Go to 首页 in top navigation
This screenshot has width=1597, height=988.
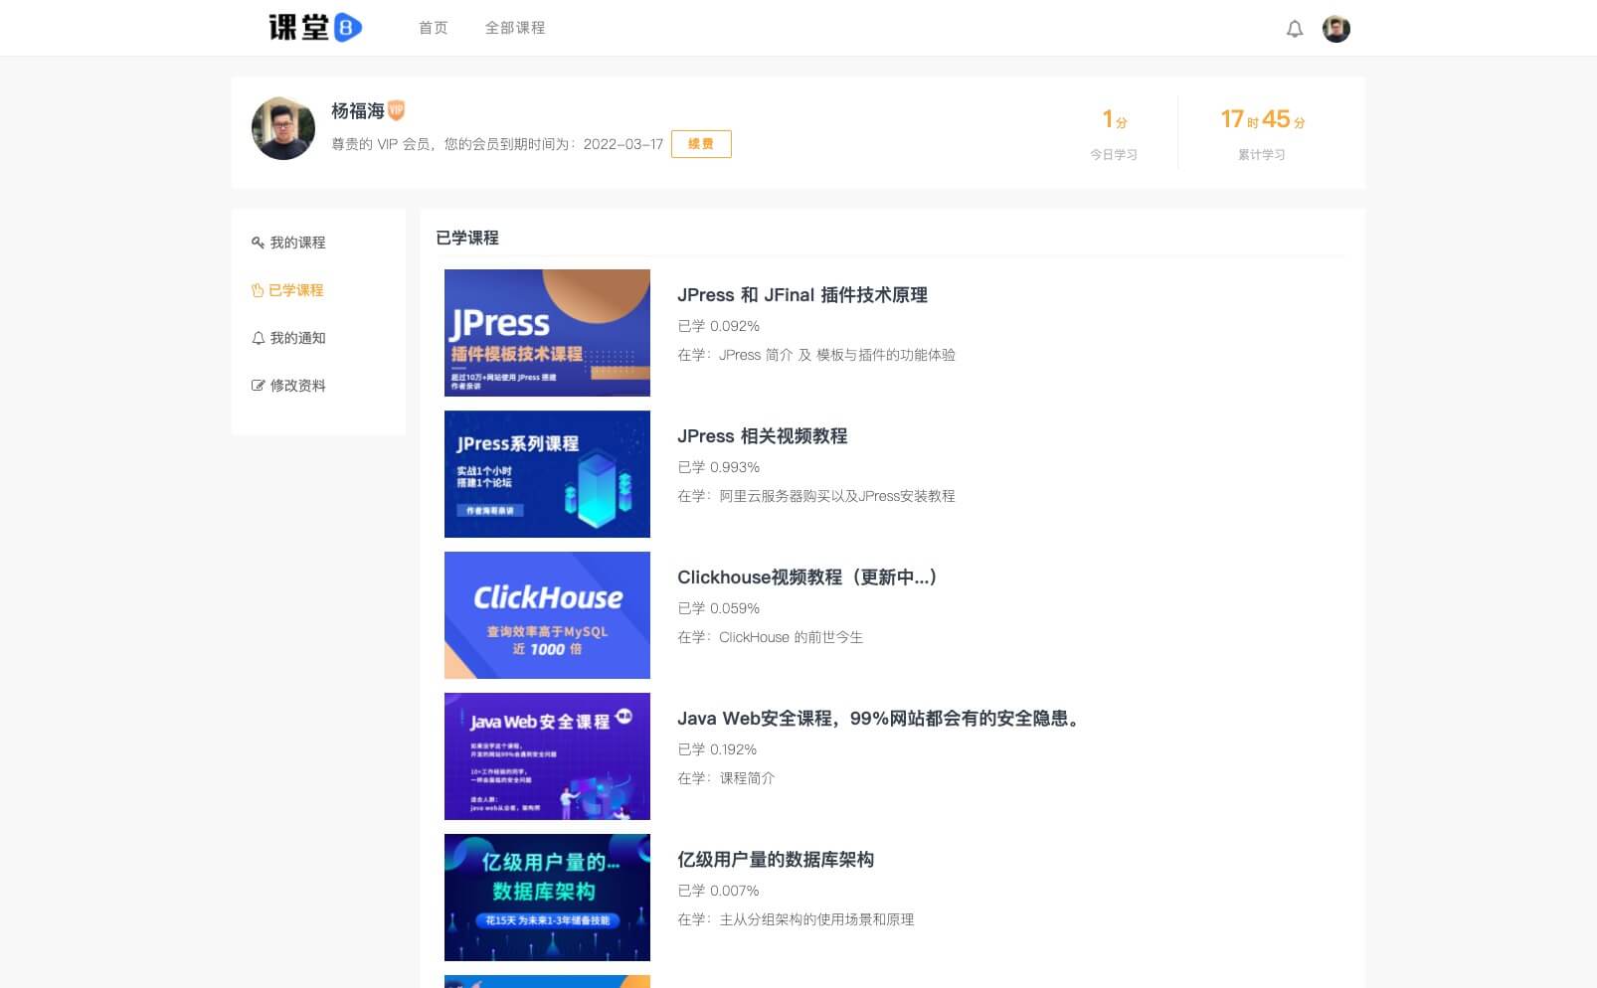[x=434, y=28]
